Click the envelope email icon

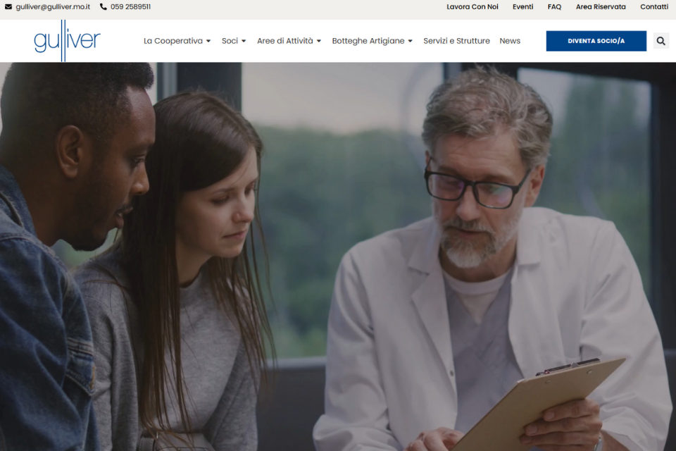pos(9,7)
